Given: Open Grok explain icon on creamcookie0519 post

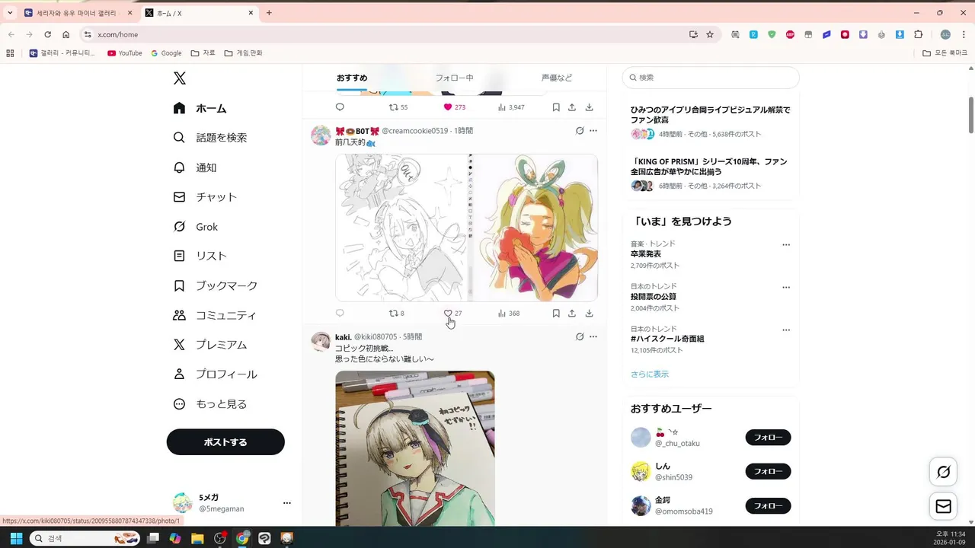Looking at the screenshot, I should click(580, 131).
